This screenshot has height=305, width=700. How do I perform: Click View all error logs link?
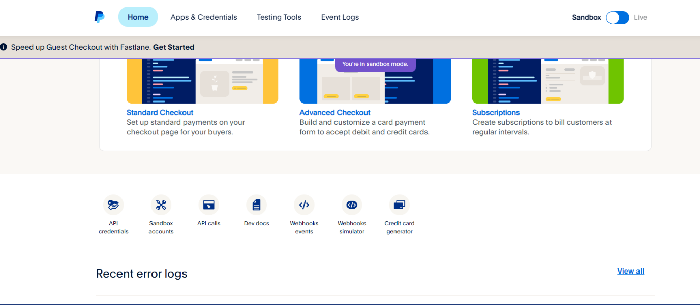click(x=631, y=272)
